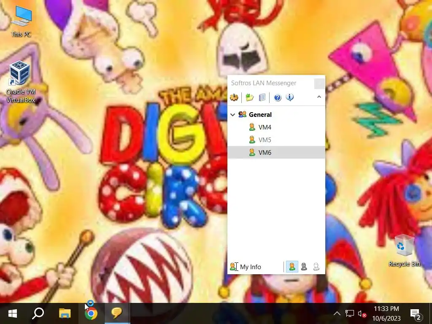
Task: Select user VM6 in the list
Action: (x=276, y=152)
